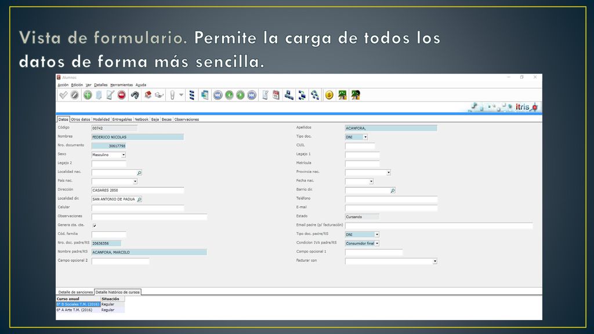Open the Acción menu
This screenshot has width=594, height=334.
coord(63,85)
